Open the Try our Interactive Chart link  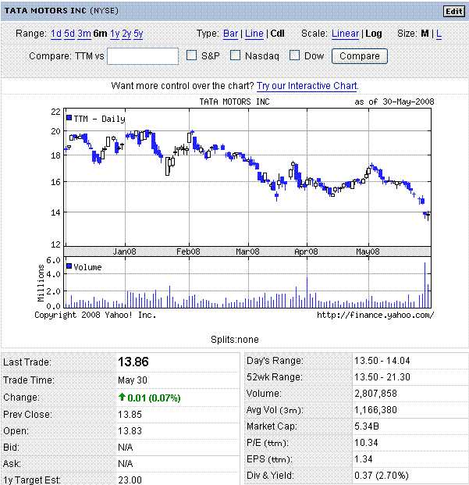[x=307, y=85]
